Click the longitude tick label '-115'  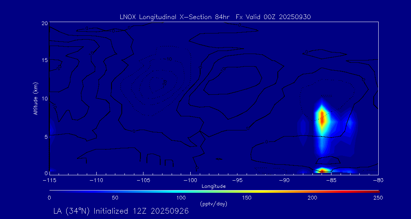coord(49,181)
